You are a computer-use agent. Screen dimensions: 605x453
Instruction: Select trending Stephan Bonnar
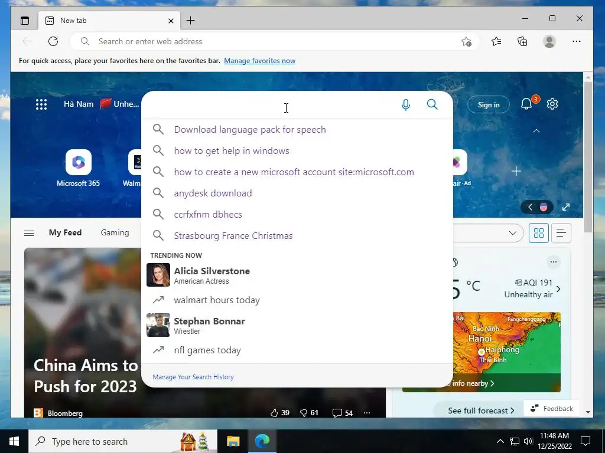tap(297, 325)
